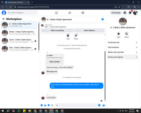Open the Groups icon in top navigation
This screenshot has width=141, height=113.
83,13
